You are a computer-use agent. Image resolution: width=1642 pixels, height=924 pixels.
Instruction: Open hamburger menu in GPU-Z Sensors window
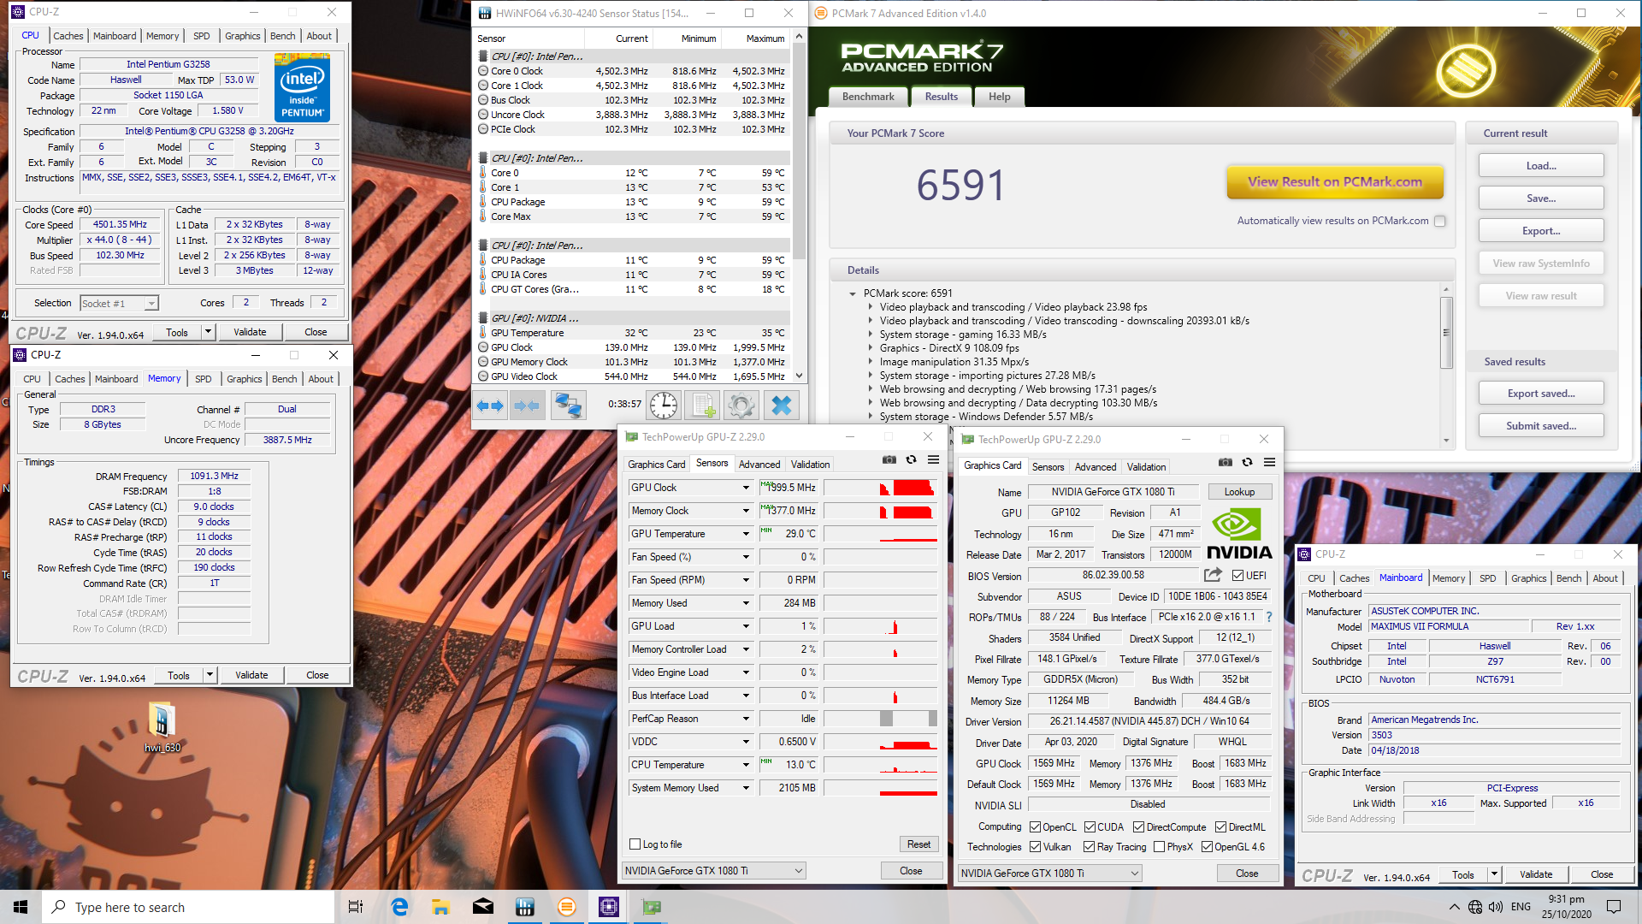[934, 460]
